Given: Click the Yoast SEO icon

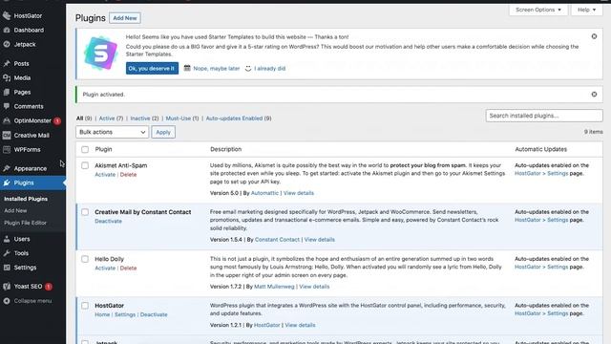Looking at the screenshot, I should pyautogui.click(x=7, y=287).
